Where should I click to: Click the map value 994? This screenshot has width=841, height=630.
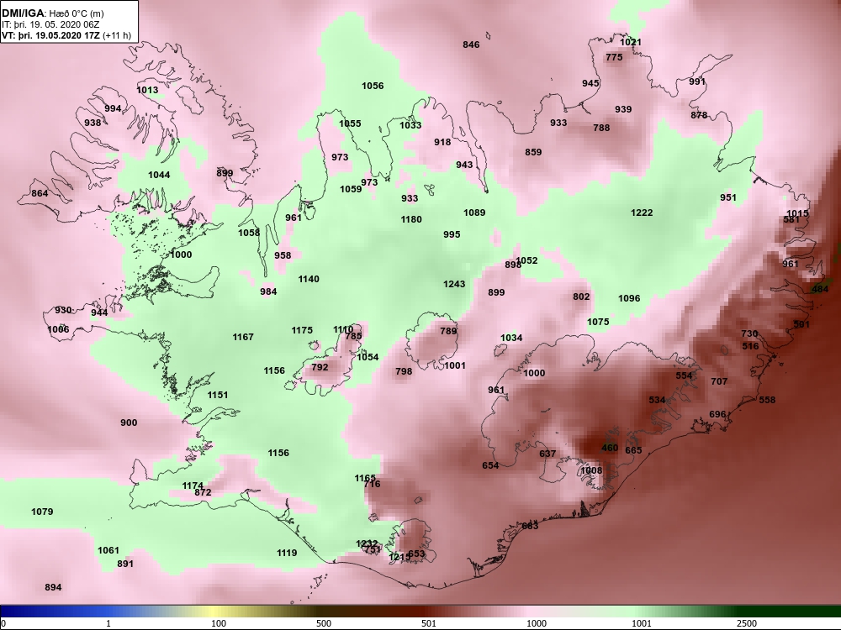pos(113,108)
